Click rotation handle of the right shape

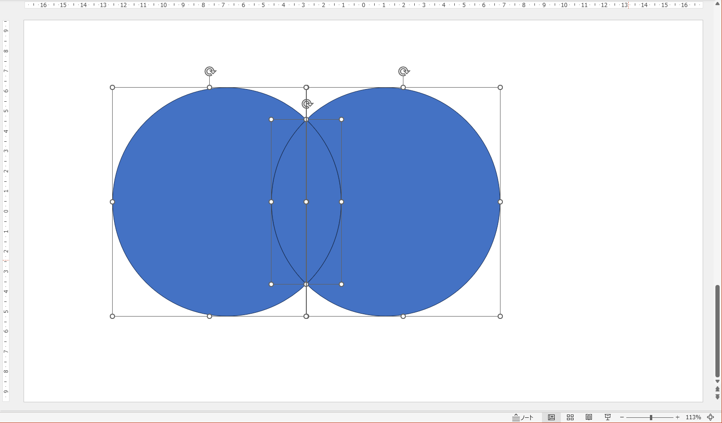point(403,71)
